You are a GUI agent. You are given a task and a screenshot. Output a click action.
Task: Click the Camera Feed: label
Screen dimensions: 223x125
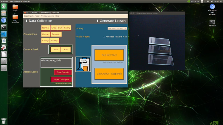coord(31,49)
